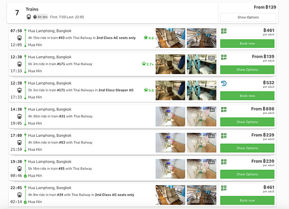
Task: Click the 4h 59m ride in train #83 description
Action: pos(60,142)
